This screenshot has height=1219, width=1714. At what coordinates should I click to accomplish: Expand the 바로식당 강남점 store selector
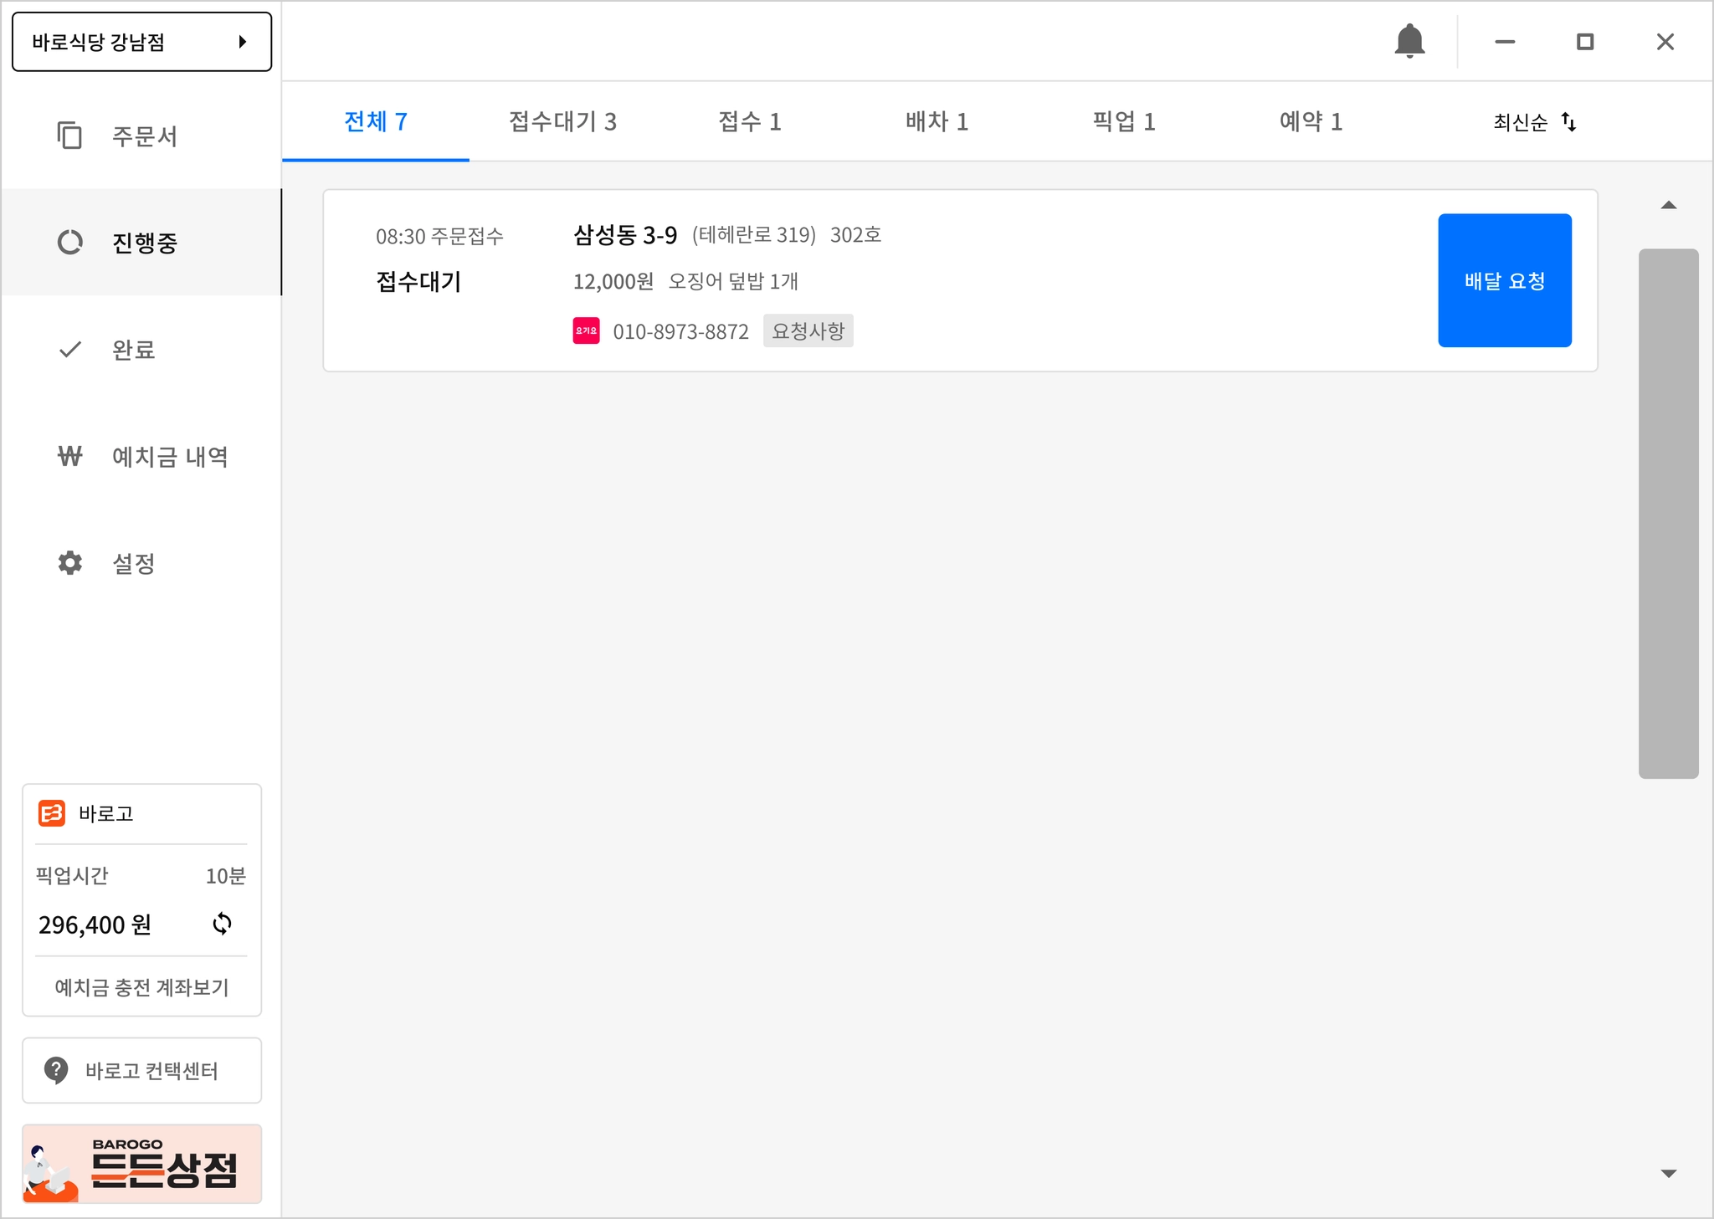click(x=141, y=42)
